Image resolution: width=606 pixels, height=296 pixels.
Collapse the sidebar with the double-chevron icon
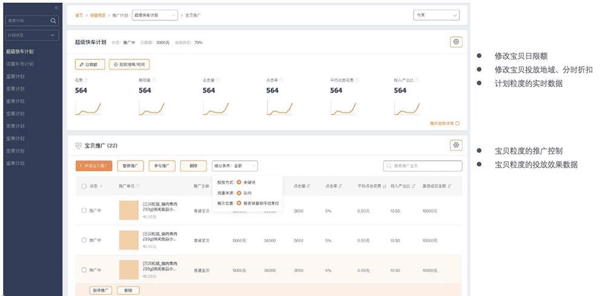click(x=56, y=8)
